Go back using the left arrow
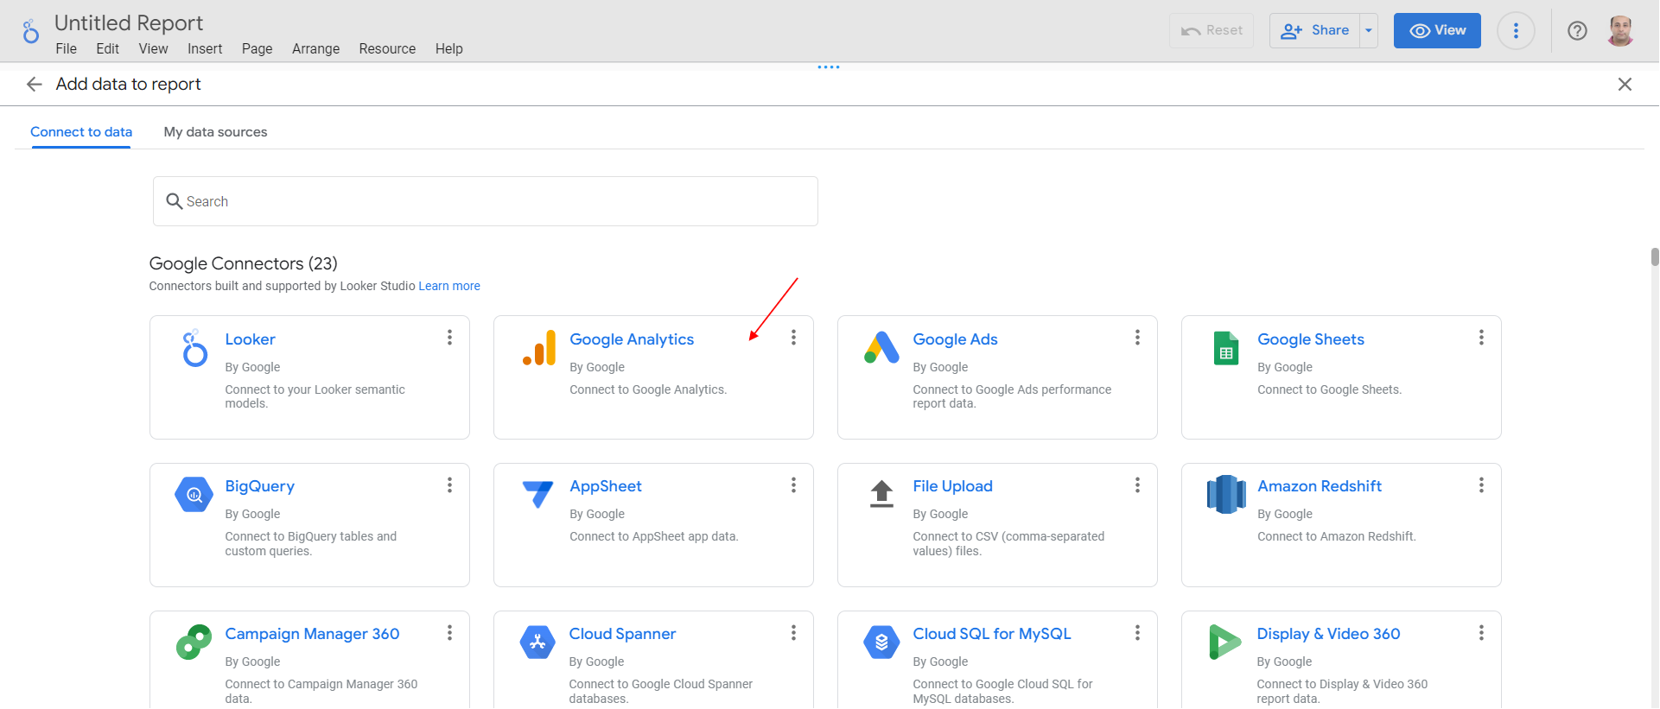This screenshot has height=709, width=1660. click(35, 84)
